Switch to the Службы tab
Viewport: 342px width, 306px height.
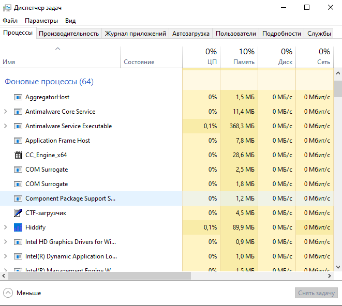click(319, 34)
